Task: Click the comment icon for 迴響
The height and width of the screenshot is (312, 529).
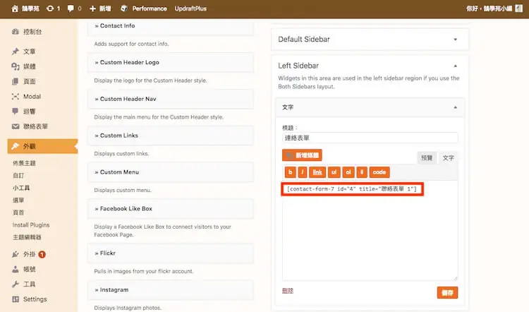Action: (16, 111)
